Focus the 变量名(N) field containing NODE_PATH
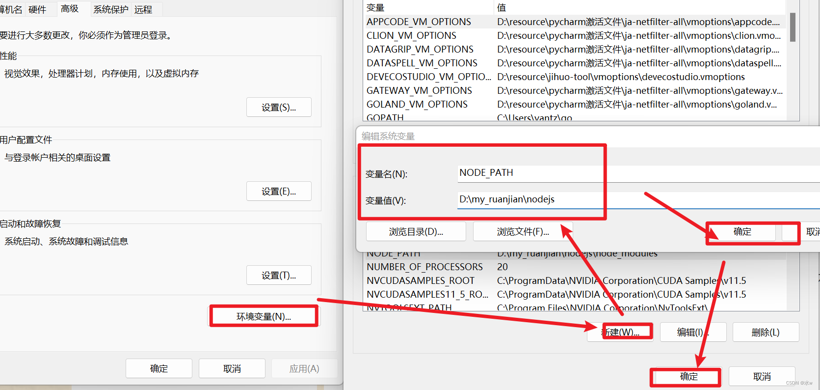This screenshot has width=820, height=390. click(638, 173)
